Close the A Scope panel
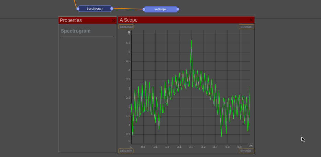The width and height of the screenshot is (321, 157). pos(251,20)
